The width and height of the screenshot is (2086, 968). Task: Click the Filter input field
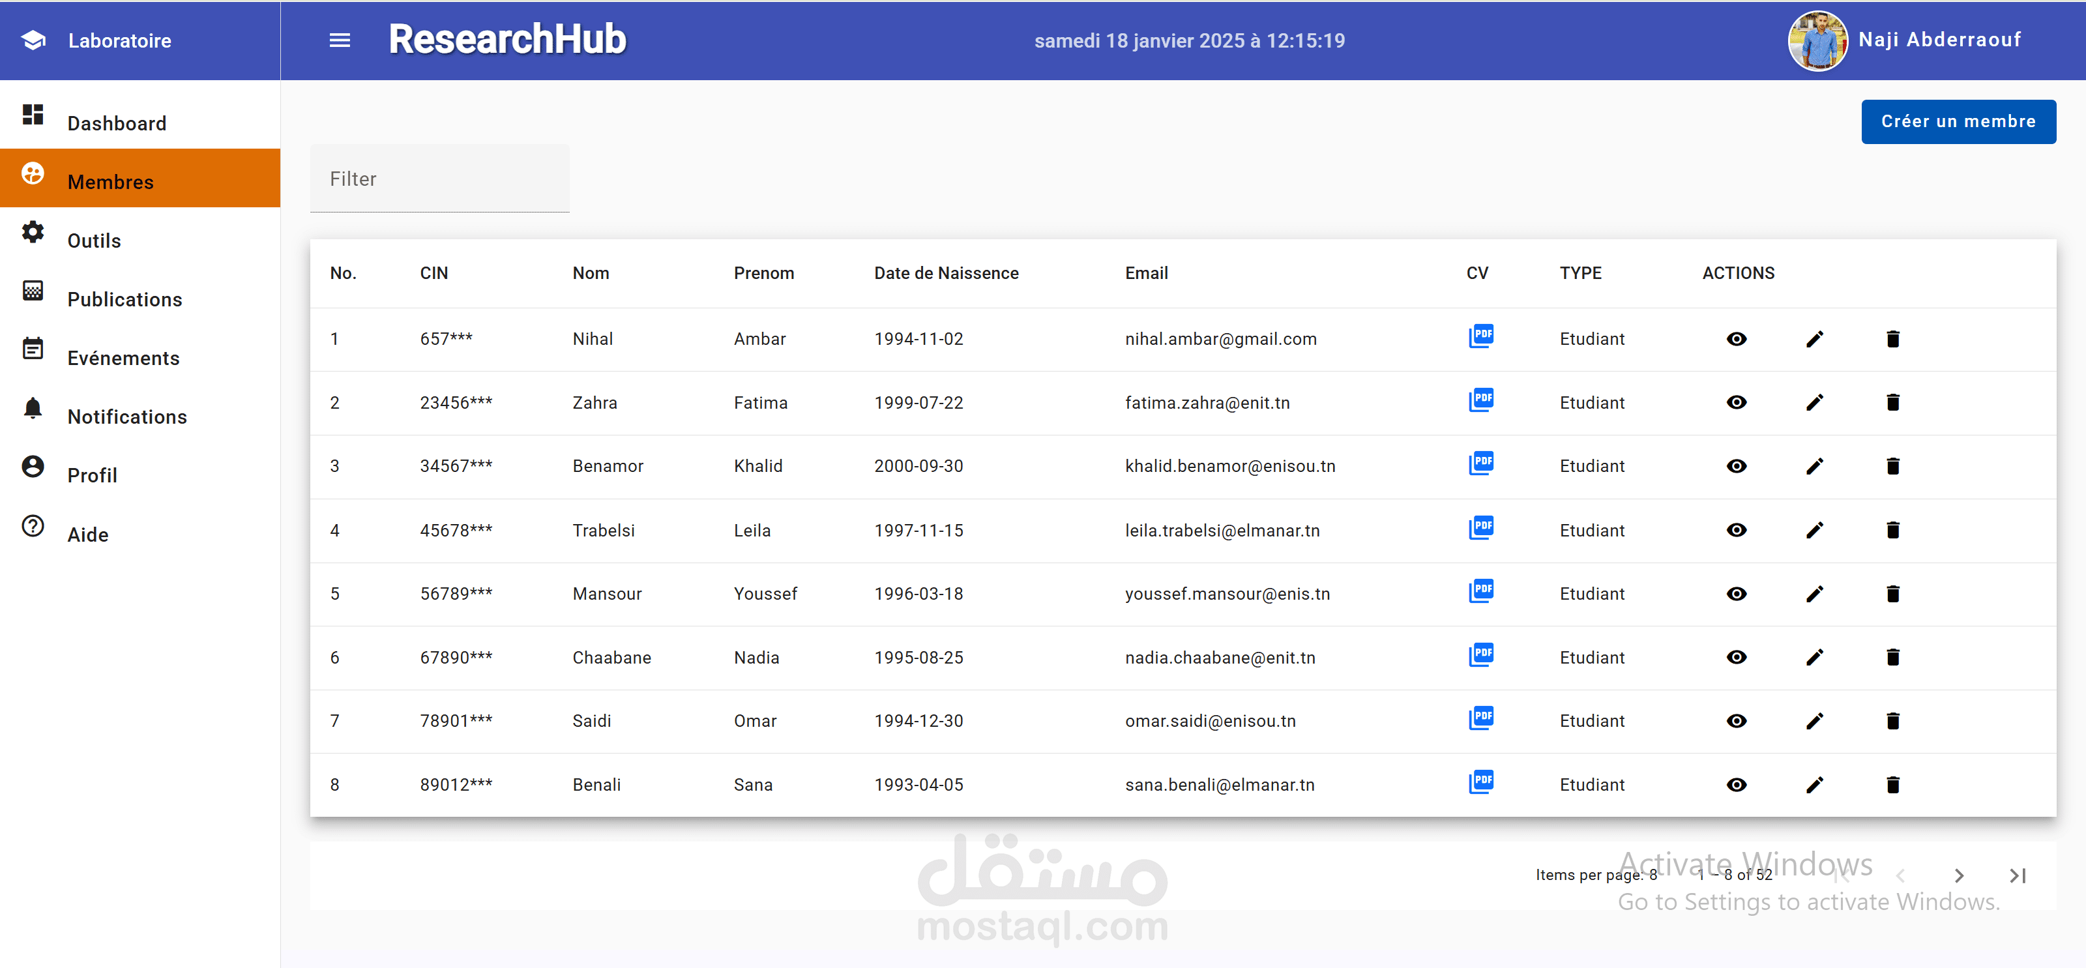pyautogui.click(x=440, y=179)
